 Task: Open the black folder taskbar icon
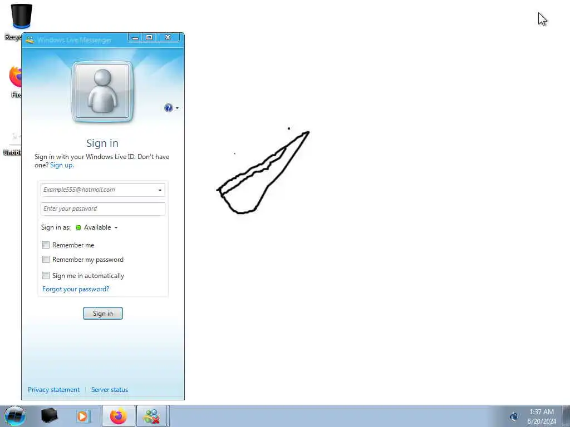[49, 416]
